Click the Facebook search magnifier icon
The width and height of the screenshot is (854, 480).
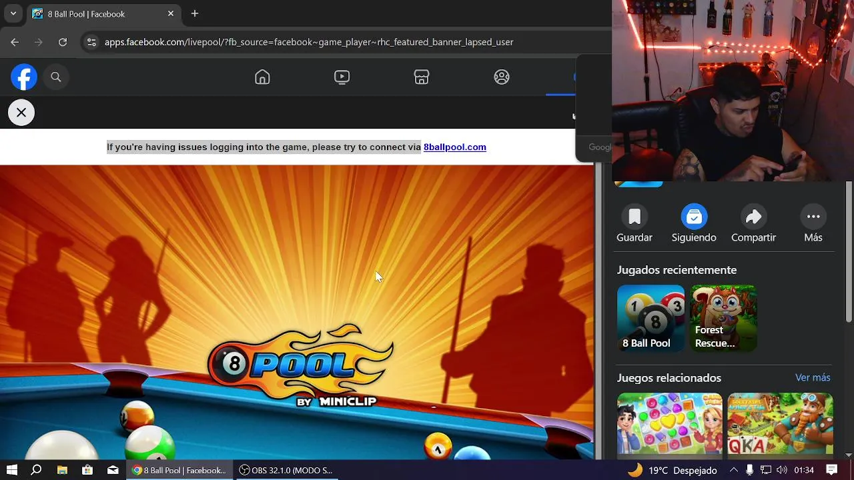pos(56,77)
